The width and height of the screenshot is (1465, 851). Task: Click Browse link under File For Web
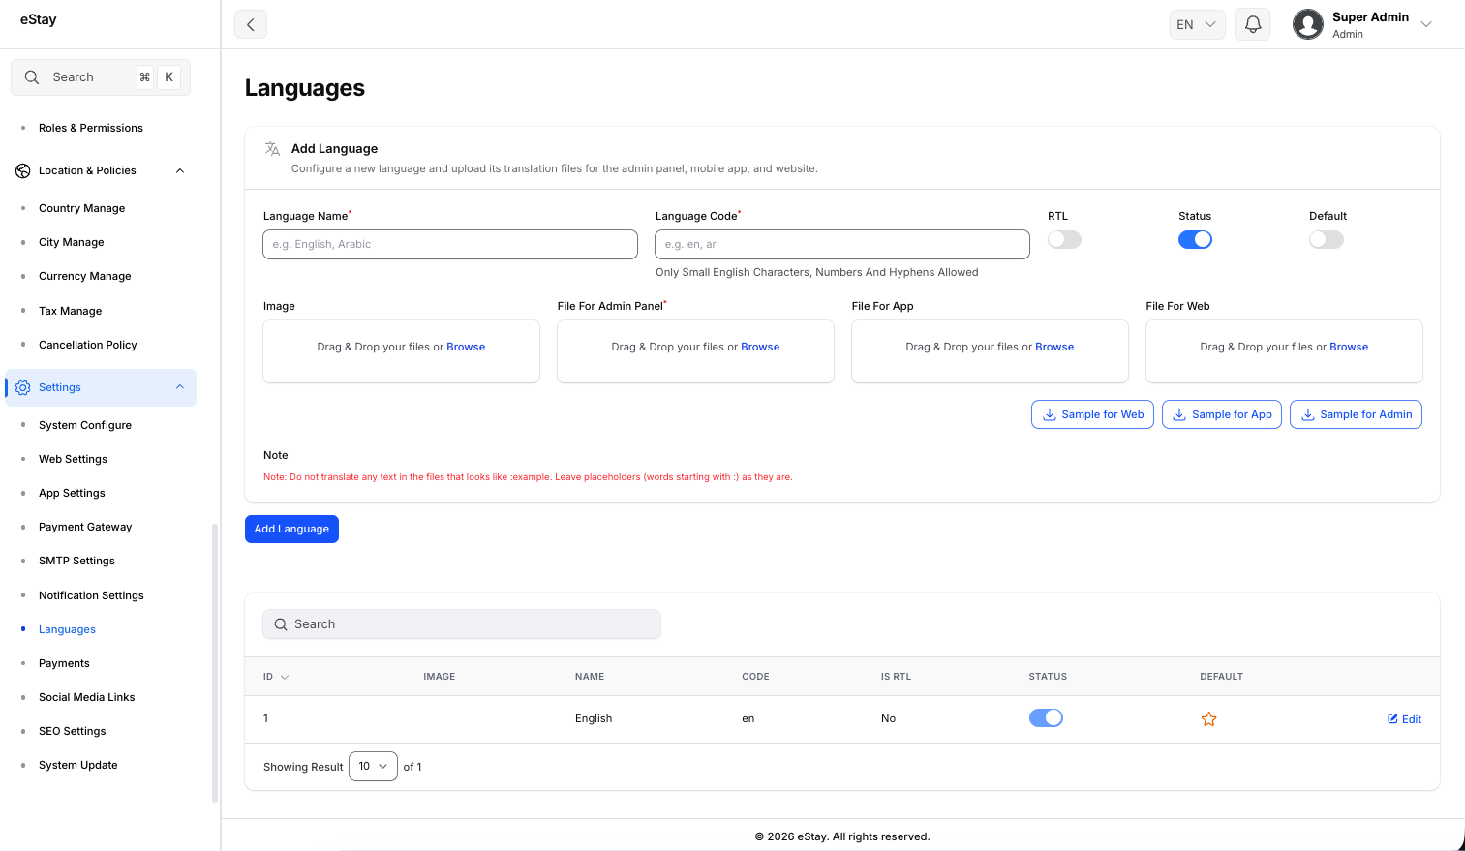click(1349, 347)
